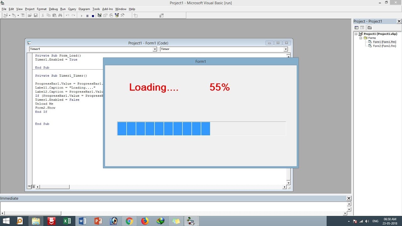Viewport: 402px width, 226px height.
Task: Open the Toolbox hammer and wrench icon
Action: (122, 15)
